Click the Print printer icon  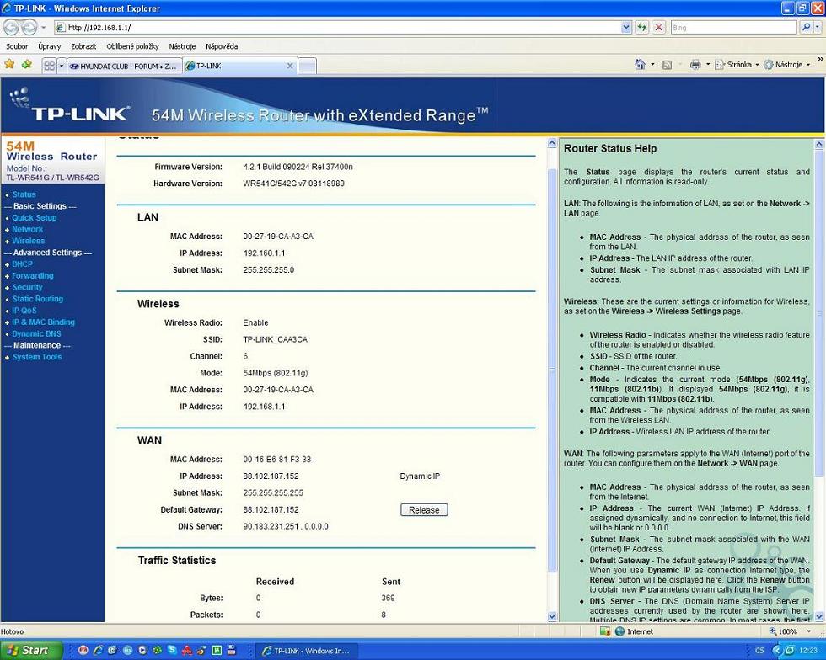[x=695, y=65]
